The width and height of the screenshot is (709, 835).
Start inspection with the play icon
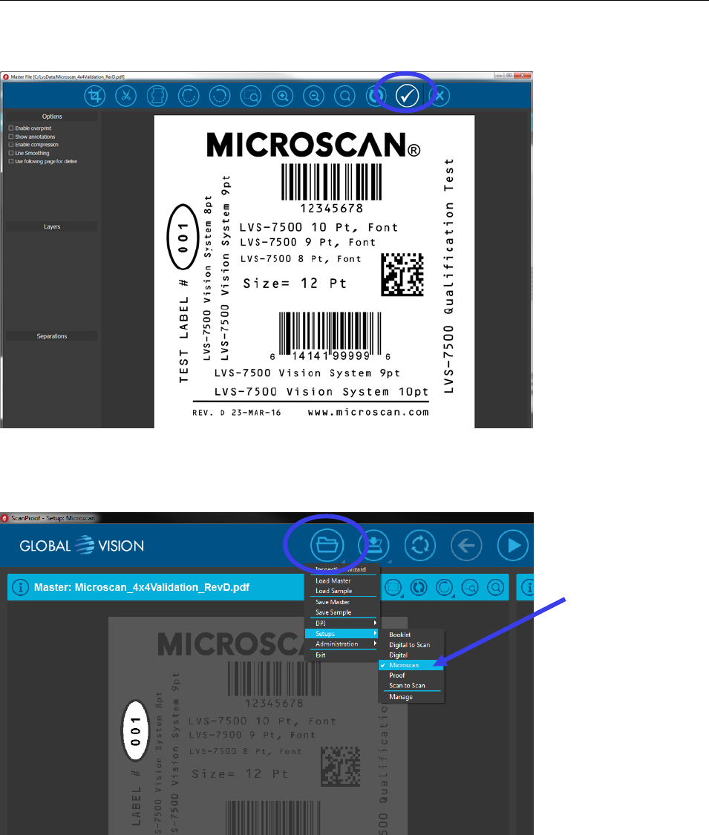tap(513, 546)
